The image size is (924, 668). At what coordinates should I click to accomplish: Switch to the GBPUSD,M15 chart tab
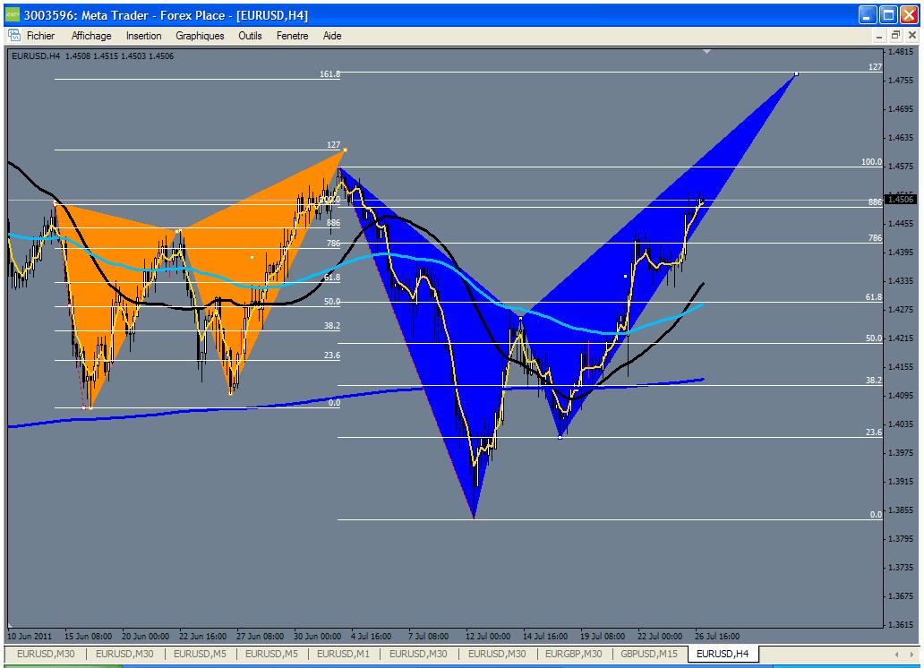pyautogui.click(x=649, y=654)
